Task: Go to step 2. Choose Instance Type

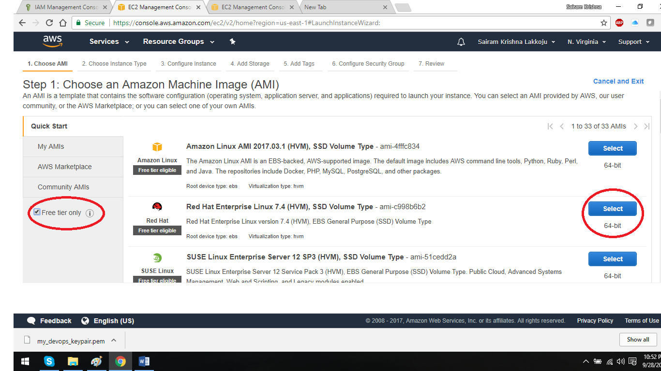Action: click(114, 64)
